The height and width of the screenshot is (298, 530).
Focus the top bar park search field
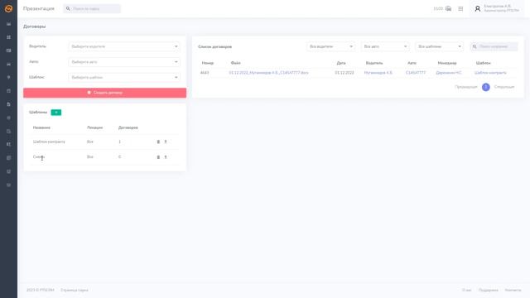click(92, 8)
